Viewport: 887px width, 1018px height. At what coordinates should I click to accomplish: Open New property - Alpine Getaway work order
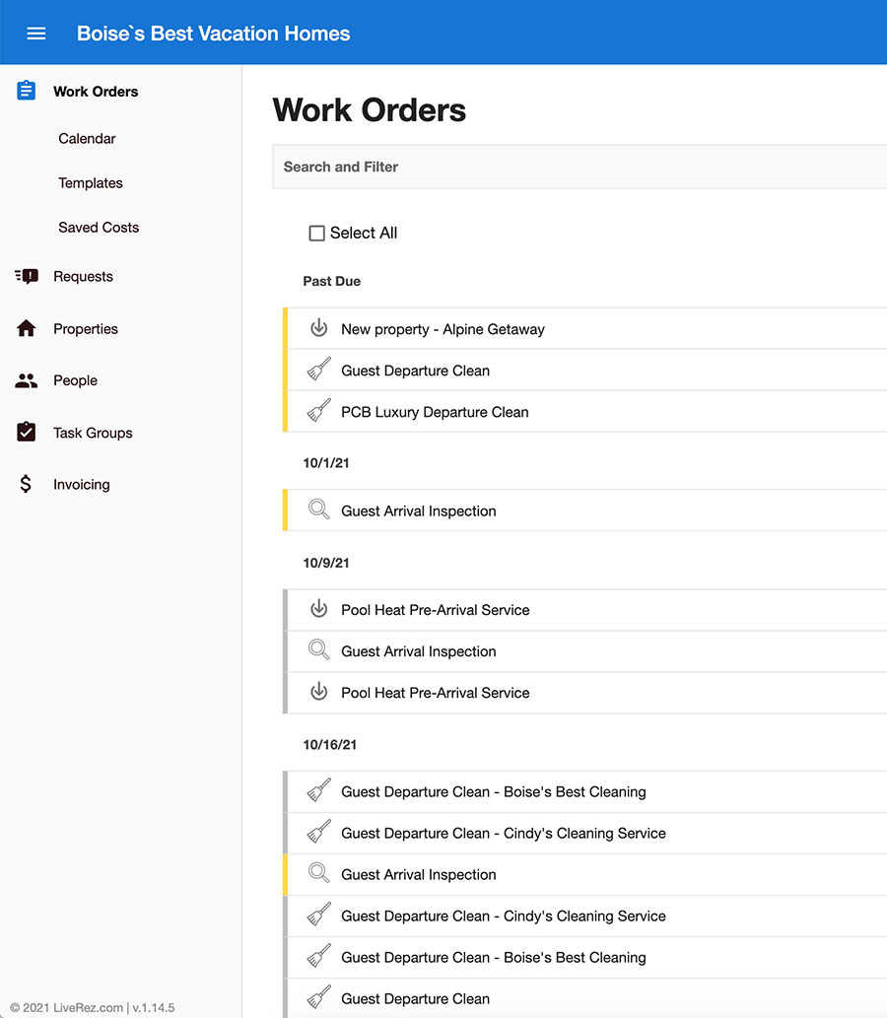pyautogui.click(x=585, y=328)
